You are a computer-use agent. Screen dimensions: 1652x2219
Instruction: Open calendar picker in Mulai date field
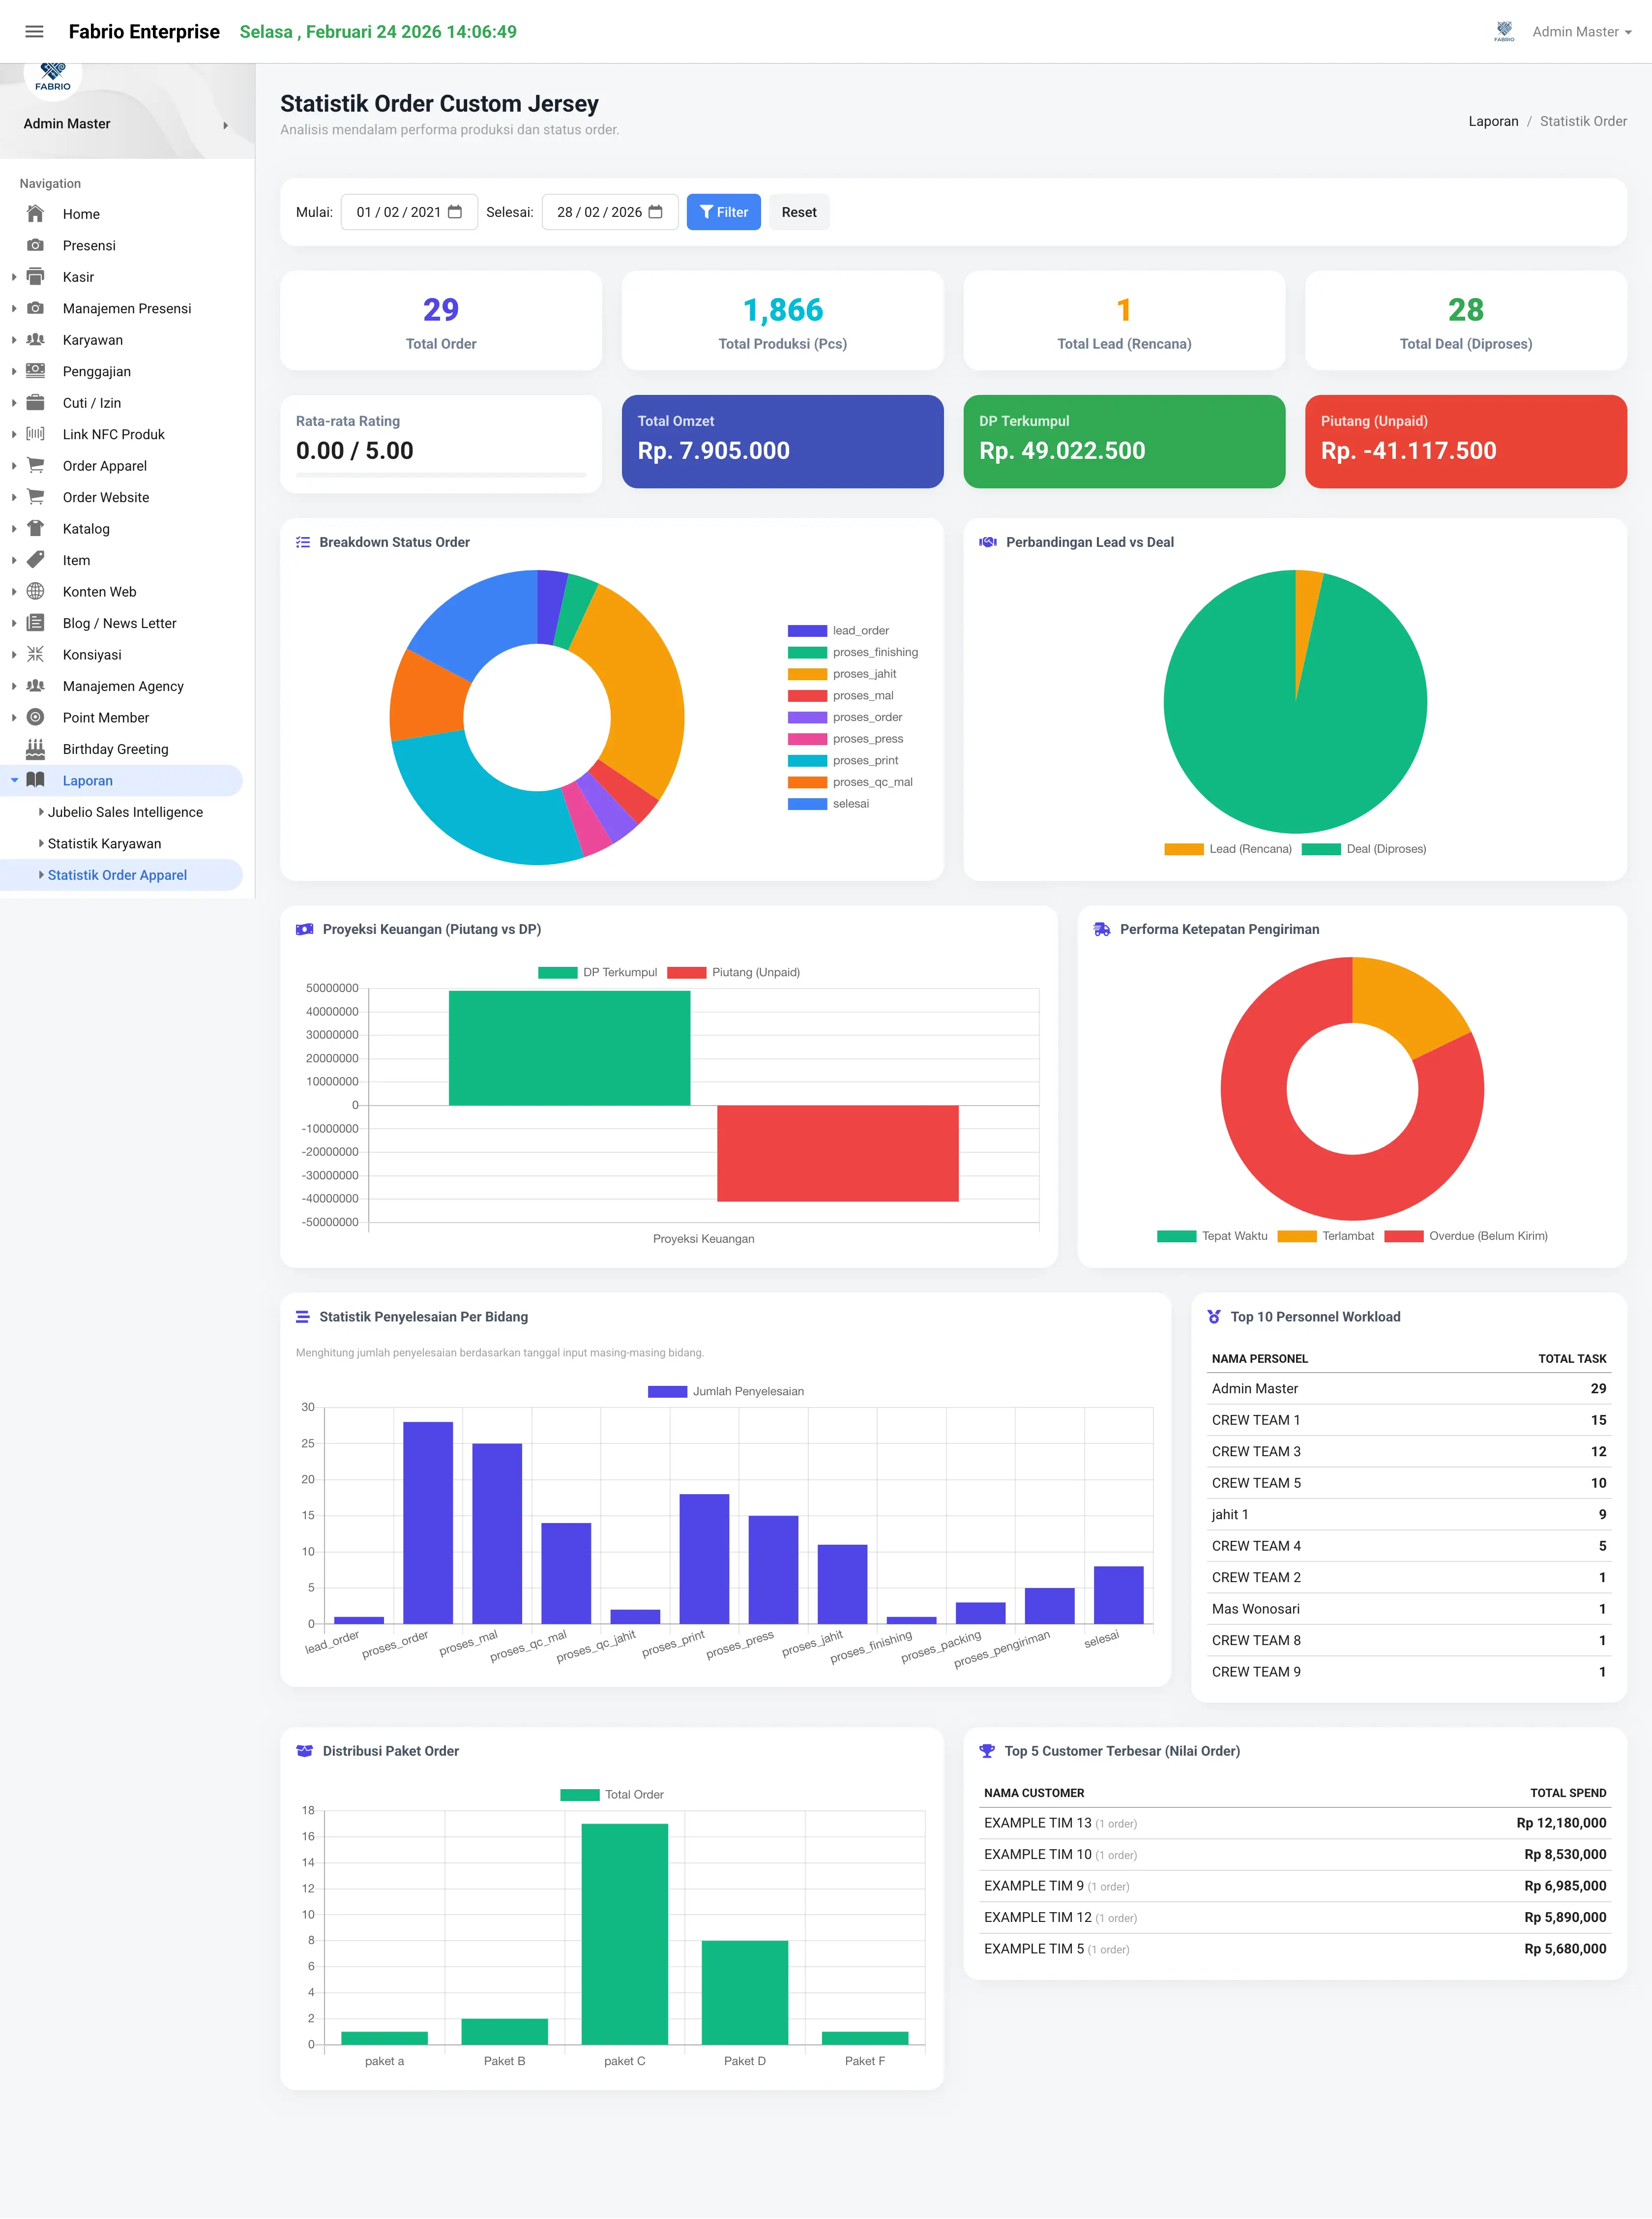coord(455,212)
